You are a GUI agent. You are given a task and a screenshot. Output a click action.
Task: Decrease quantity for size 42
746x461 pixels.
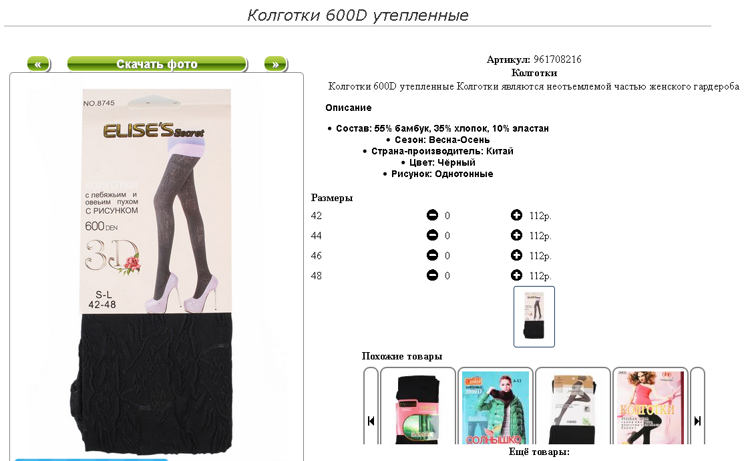click(x=432, y=216)
